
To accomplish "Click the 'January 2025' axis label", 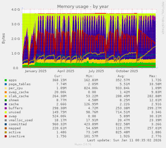I will (x=36, y=71).
